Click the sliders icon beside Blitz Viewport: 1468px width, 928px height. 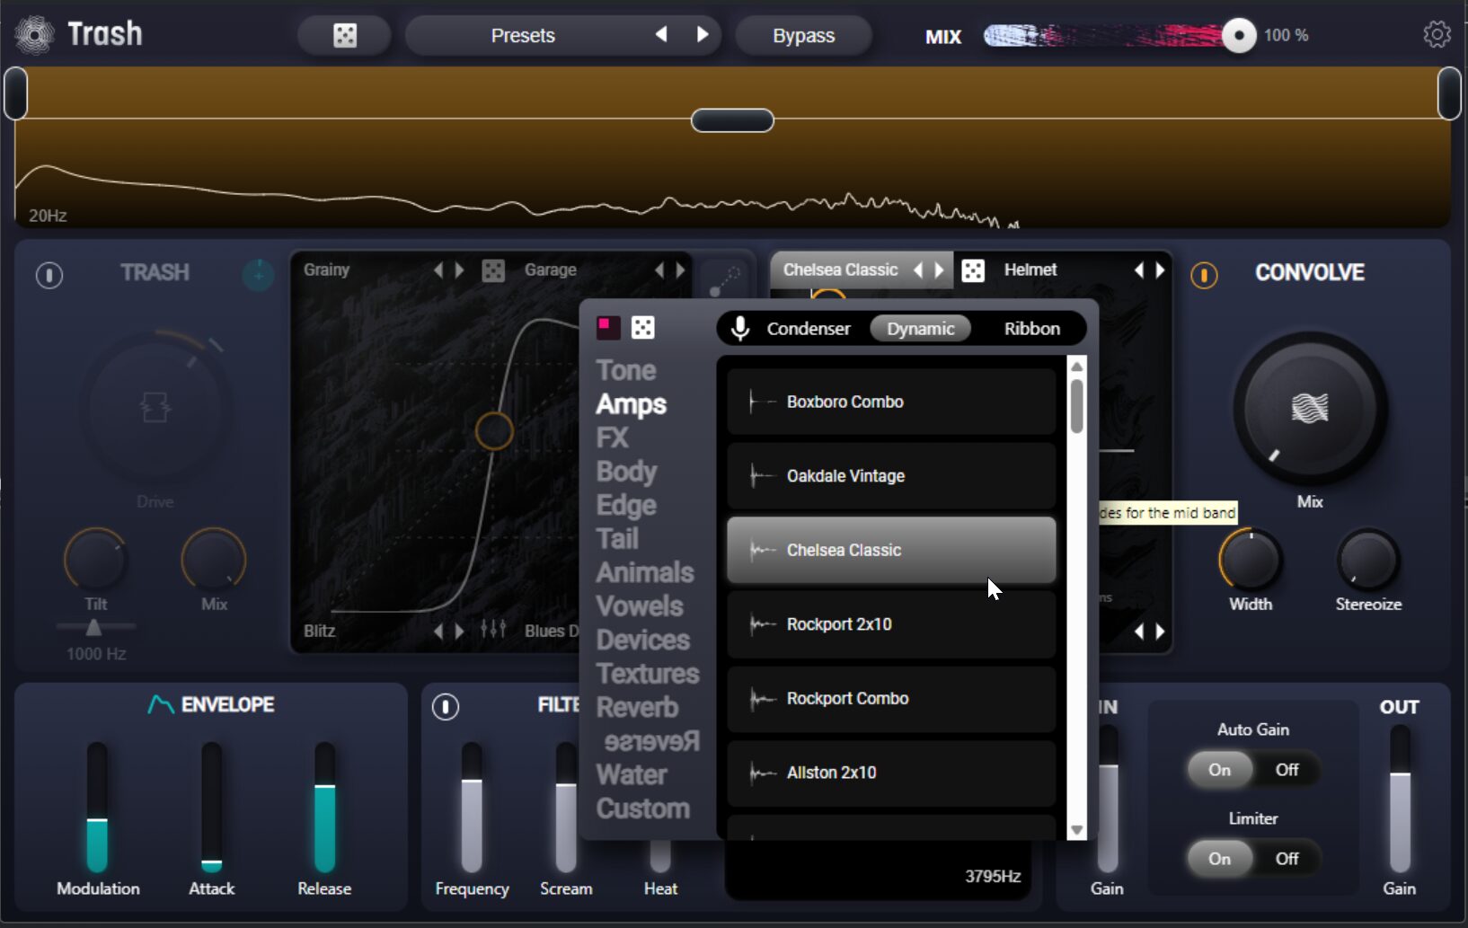(x=493, y=629)
